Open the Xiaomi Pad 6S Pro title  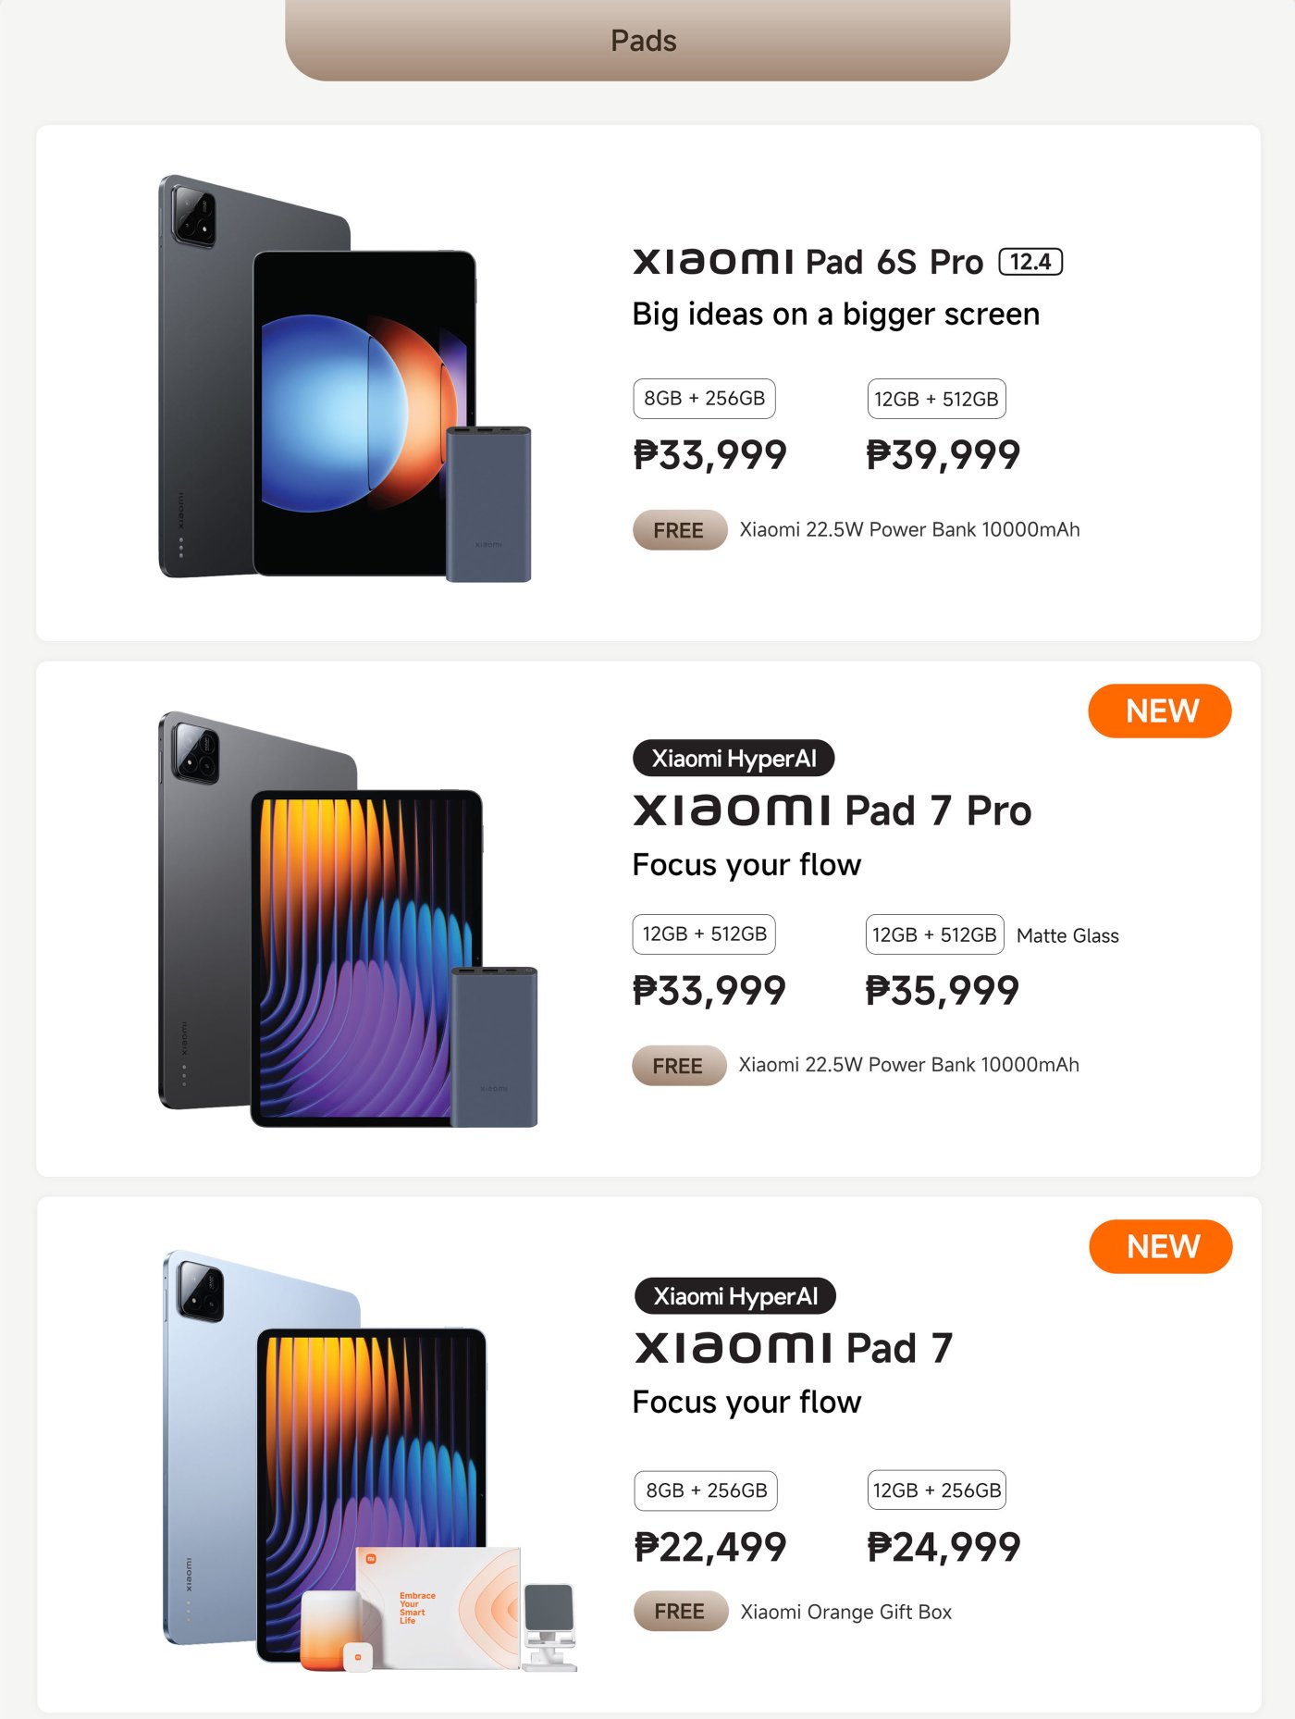tap(847, 262)
